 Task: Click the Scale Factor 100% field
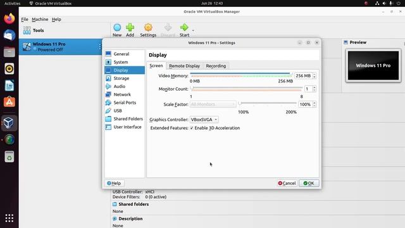(x=305, y=104)
